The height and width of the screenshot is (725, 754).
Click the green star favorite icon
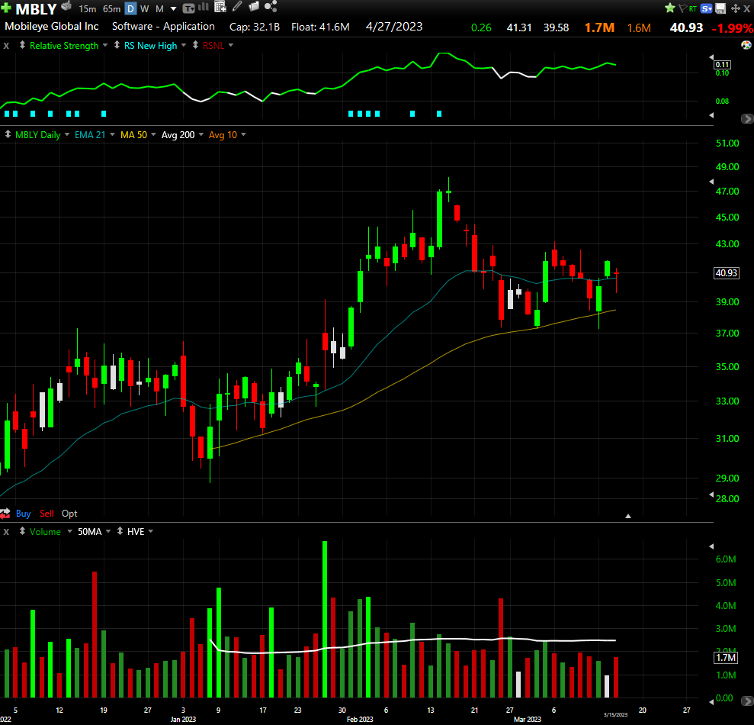coord(670,8)
